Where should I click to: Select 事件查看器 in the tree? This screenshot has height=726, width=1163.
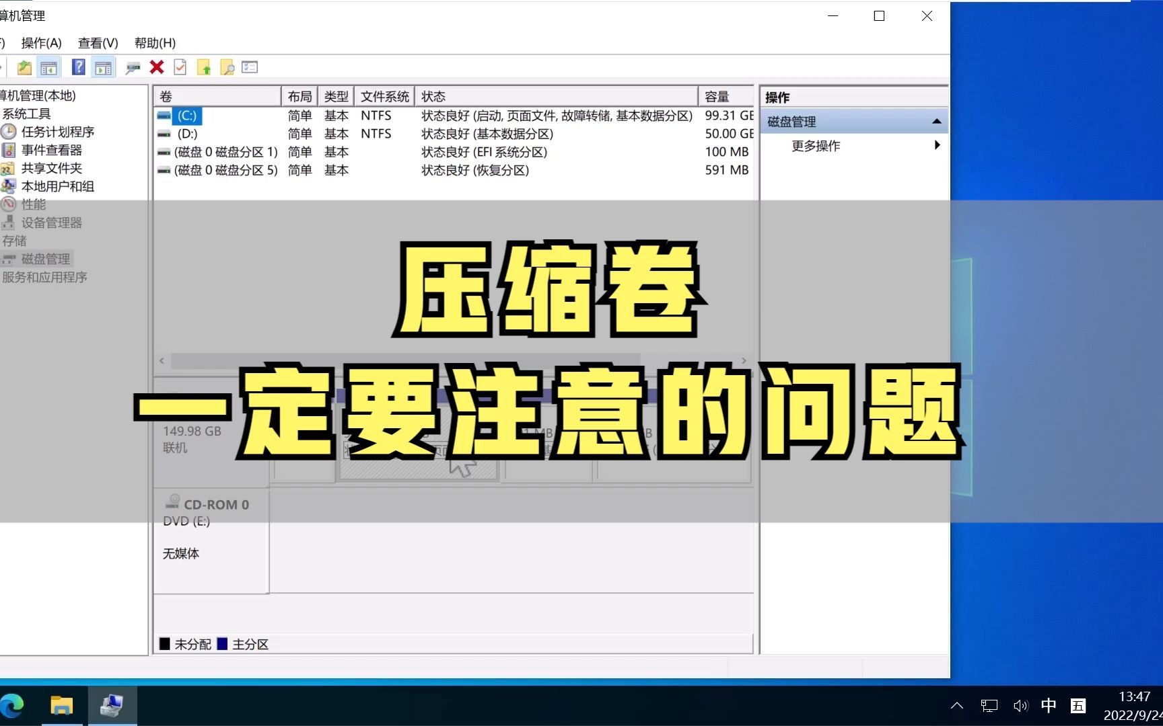pyautogui.click(x=51, y=150)
